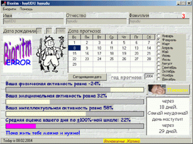Click the Bioritm ERROR logo image
193x144 pixels.
[x=18, y=54]
